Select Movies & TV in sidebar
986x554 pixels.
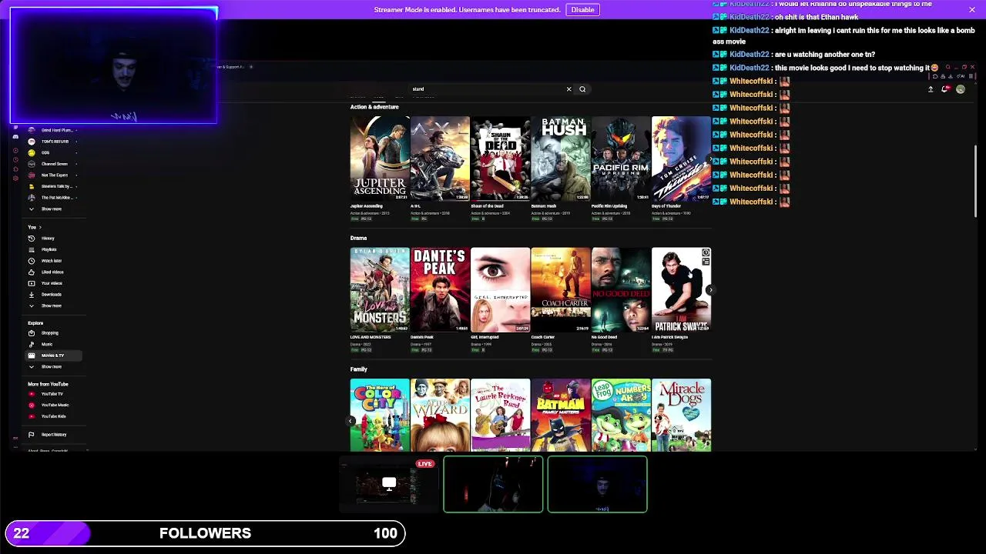coord(54,355)
